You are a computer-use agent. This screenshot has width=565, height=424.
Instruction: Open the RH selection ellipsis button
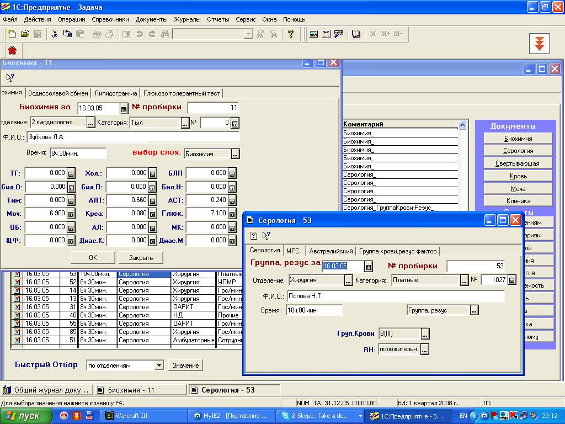click(x=425, y=349)
